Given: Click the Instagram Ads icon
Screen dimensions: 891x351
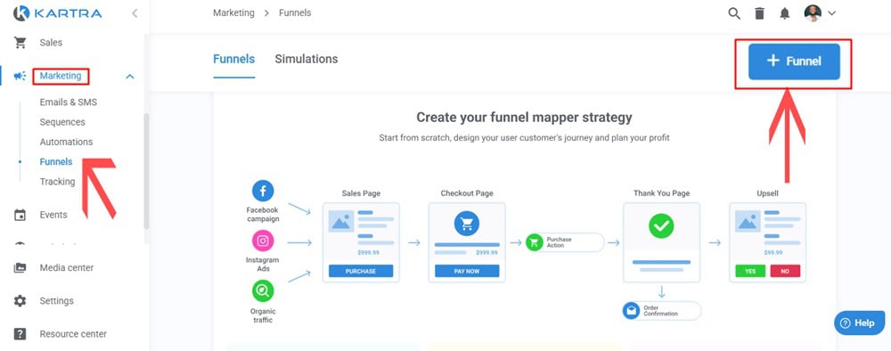Looking at the screenshot, I should [x=263, y=241].
